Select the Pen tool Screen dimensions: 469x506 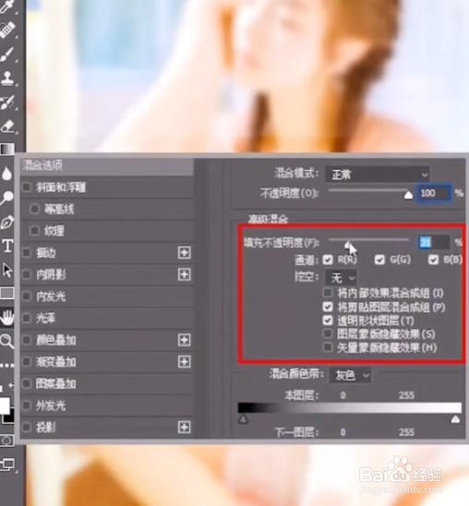point(7,223)
